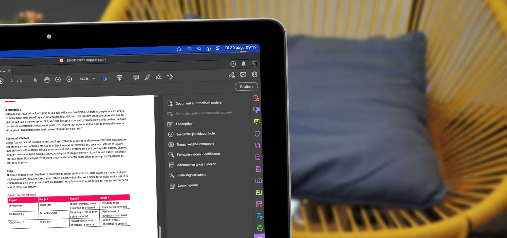
Task: Start Toegankelijkheidscontrole
Action: (191, 134)
